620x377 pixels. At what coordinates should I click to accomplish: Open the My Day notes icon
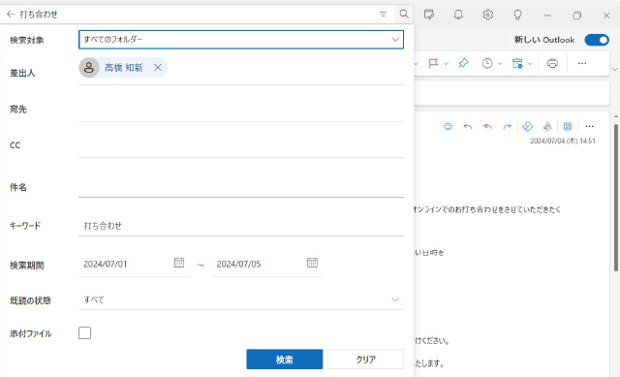pos(428,15)
